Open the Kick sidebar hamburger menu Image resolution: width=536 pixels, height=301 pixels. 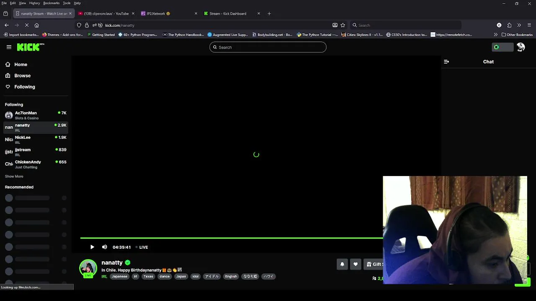pyautogui.click(x=9, y=47)
